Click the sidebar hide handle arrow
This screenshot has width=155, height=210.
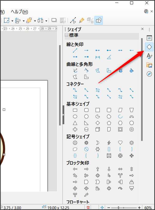click(63, 115)
